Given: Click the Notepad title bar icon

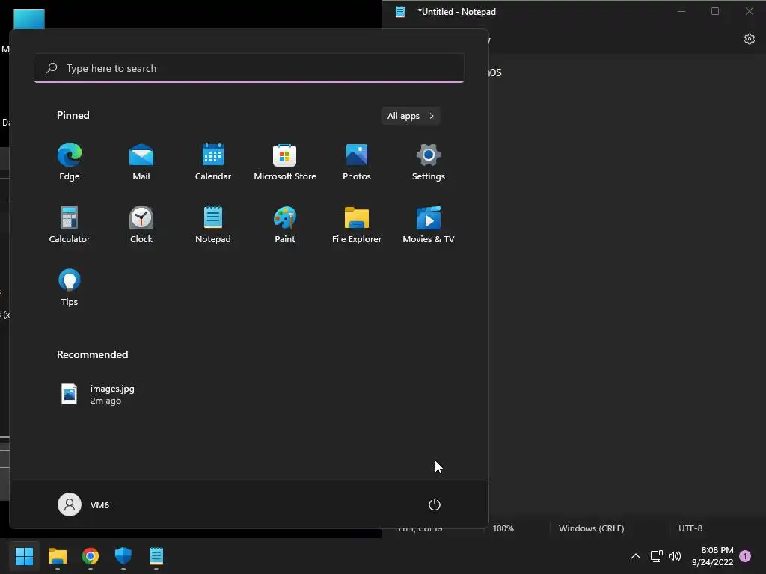Looking at the screenshot, I should pos(400,12).
